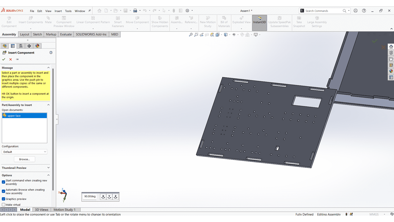394x222 pixels.
Task: Open File Explorer in task pane
Action: point(391,59)
